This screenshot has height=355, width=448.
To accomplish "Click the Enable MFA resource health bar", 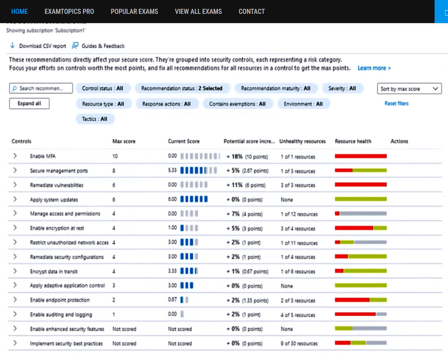I will pyautogui.click(x=360, y=156).
